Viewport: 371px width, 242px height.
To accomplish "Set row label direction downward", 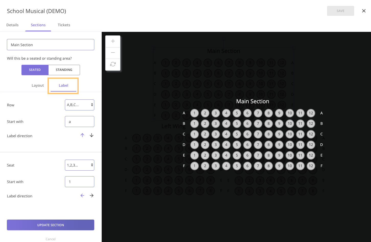I will click(91, 135).
